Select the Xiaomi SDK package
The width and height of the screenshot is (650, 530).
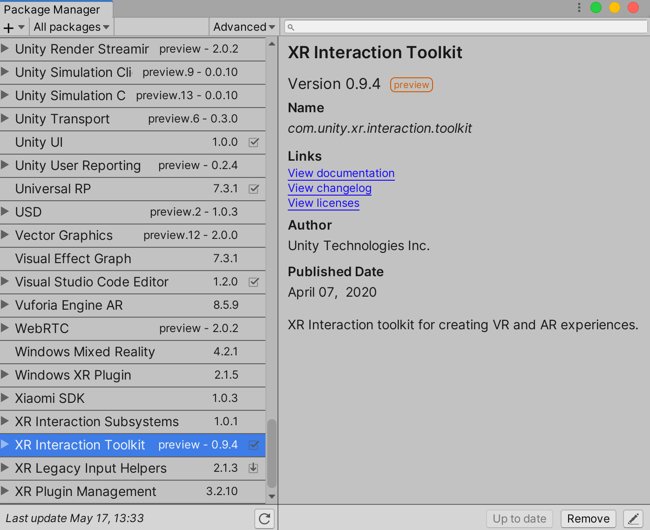pos(133,398)
